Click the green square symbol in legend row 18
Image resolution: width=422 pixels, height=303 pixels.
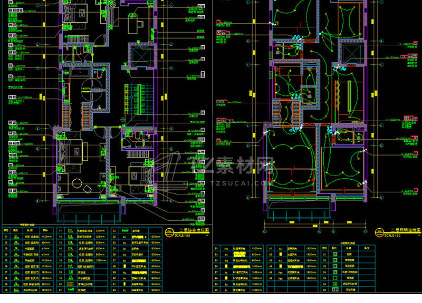click(x=71, y=272)
